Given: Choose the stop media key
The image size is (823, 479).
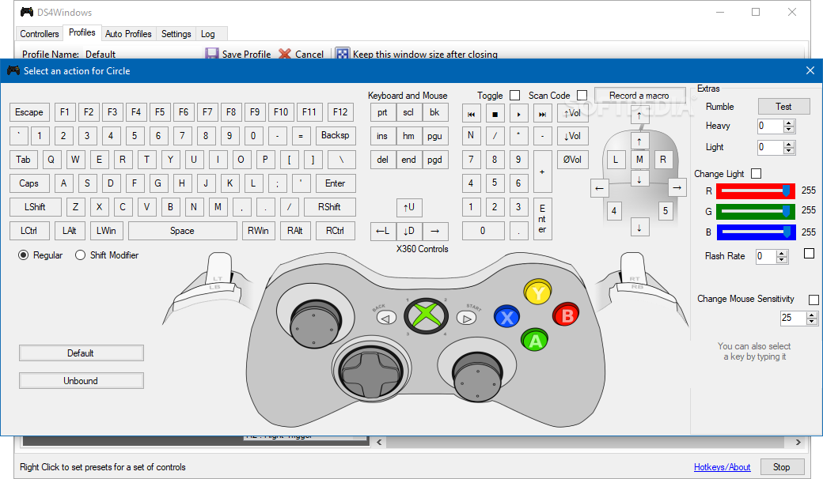Looking at the screenshot, I should [x=495, y=114].
